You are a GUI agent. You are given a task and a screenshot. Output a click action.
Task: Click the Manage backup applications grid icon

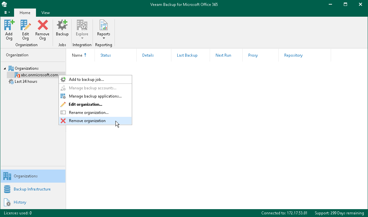63,96
